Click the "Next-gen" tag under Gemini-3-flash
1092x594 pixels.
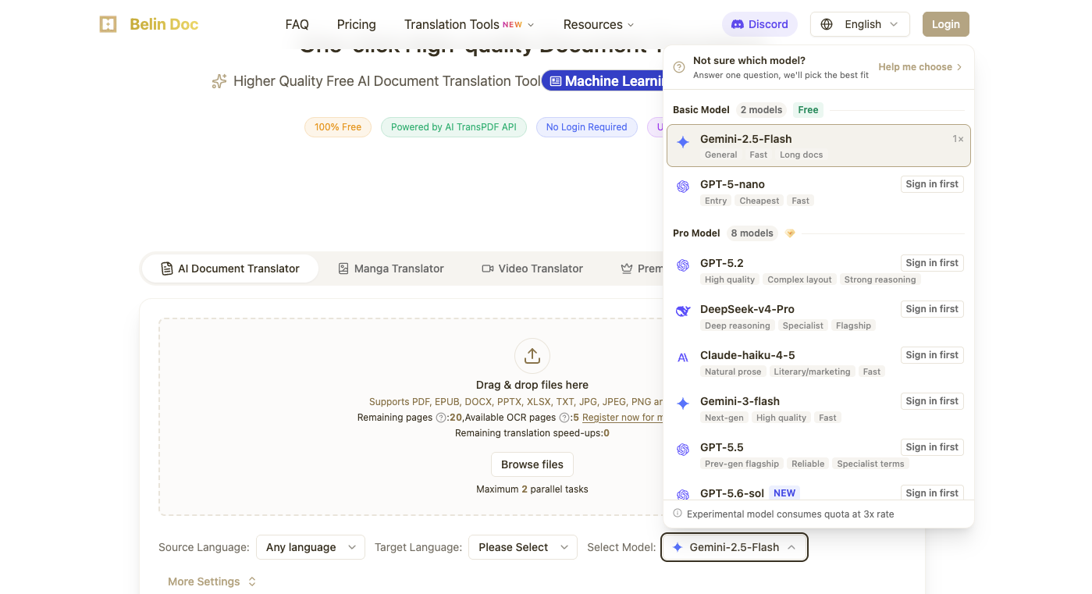pos(724,418)
